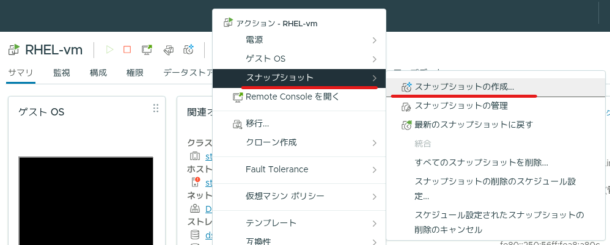Click the icon beside スナップショットの作成
Viewport: 610px width, 245px height.
coord(406,87)
